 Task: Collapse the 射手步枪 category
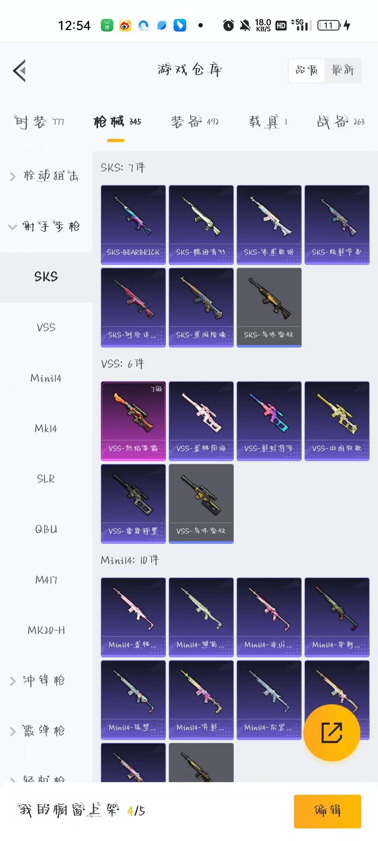[44, 226]
